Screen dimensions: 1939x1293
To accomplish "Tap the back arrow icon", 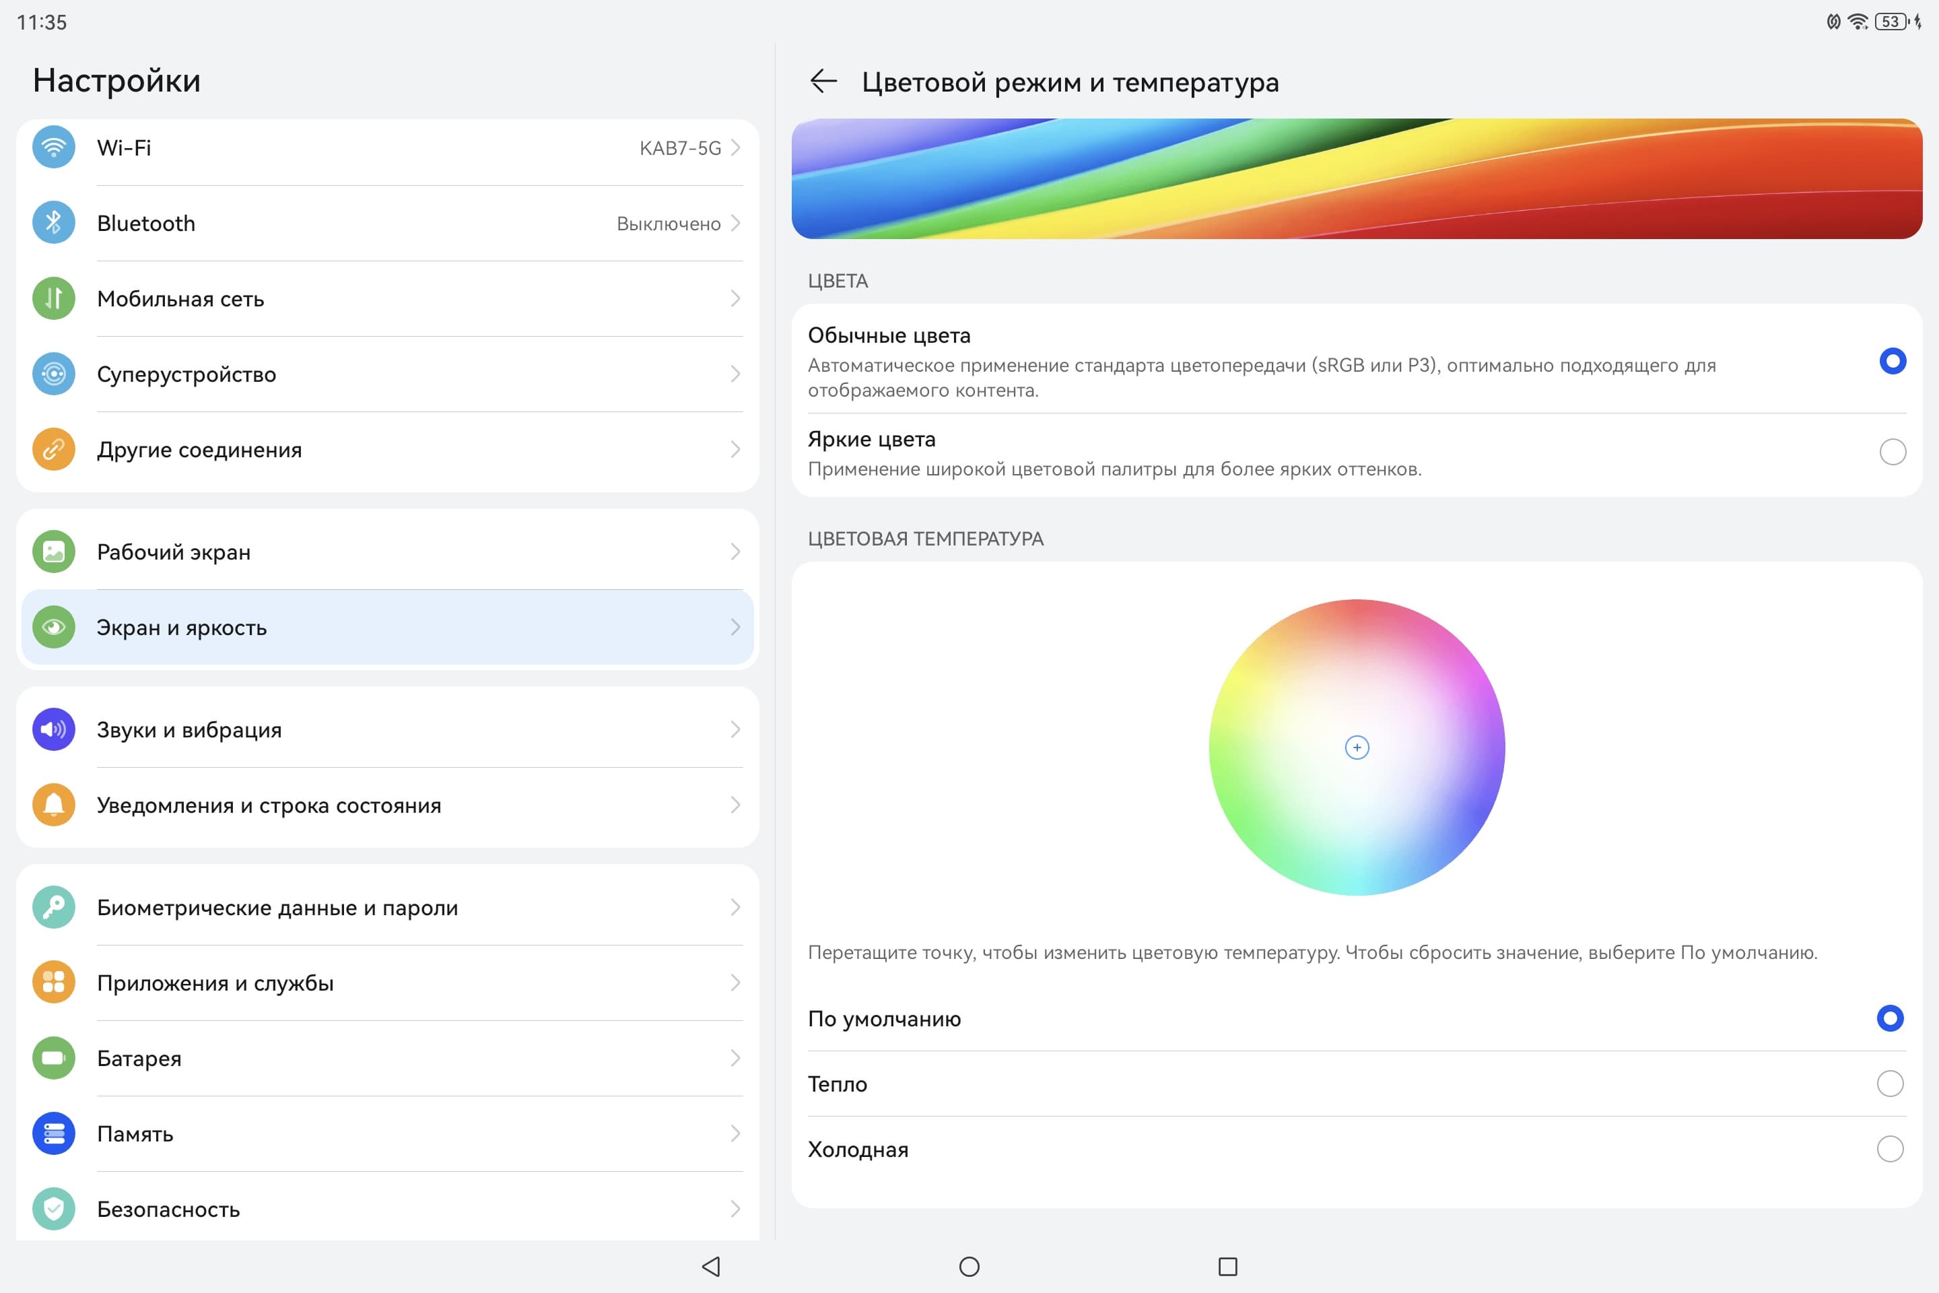I will (x=823, y=81).
